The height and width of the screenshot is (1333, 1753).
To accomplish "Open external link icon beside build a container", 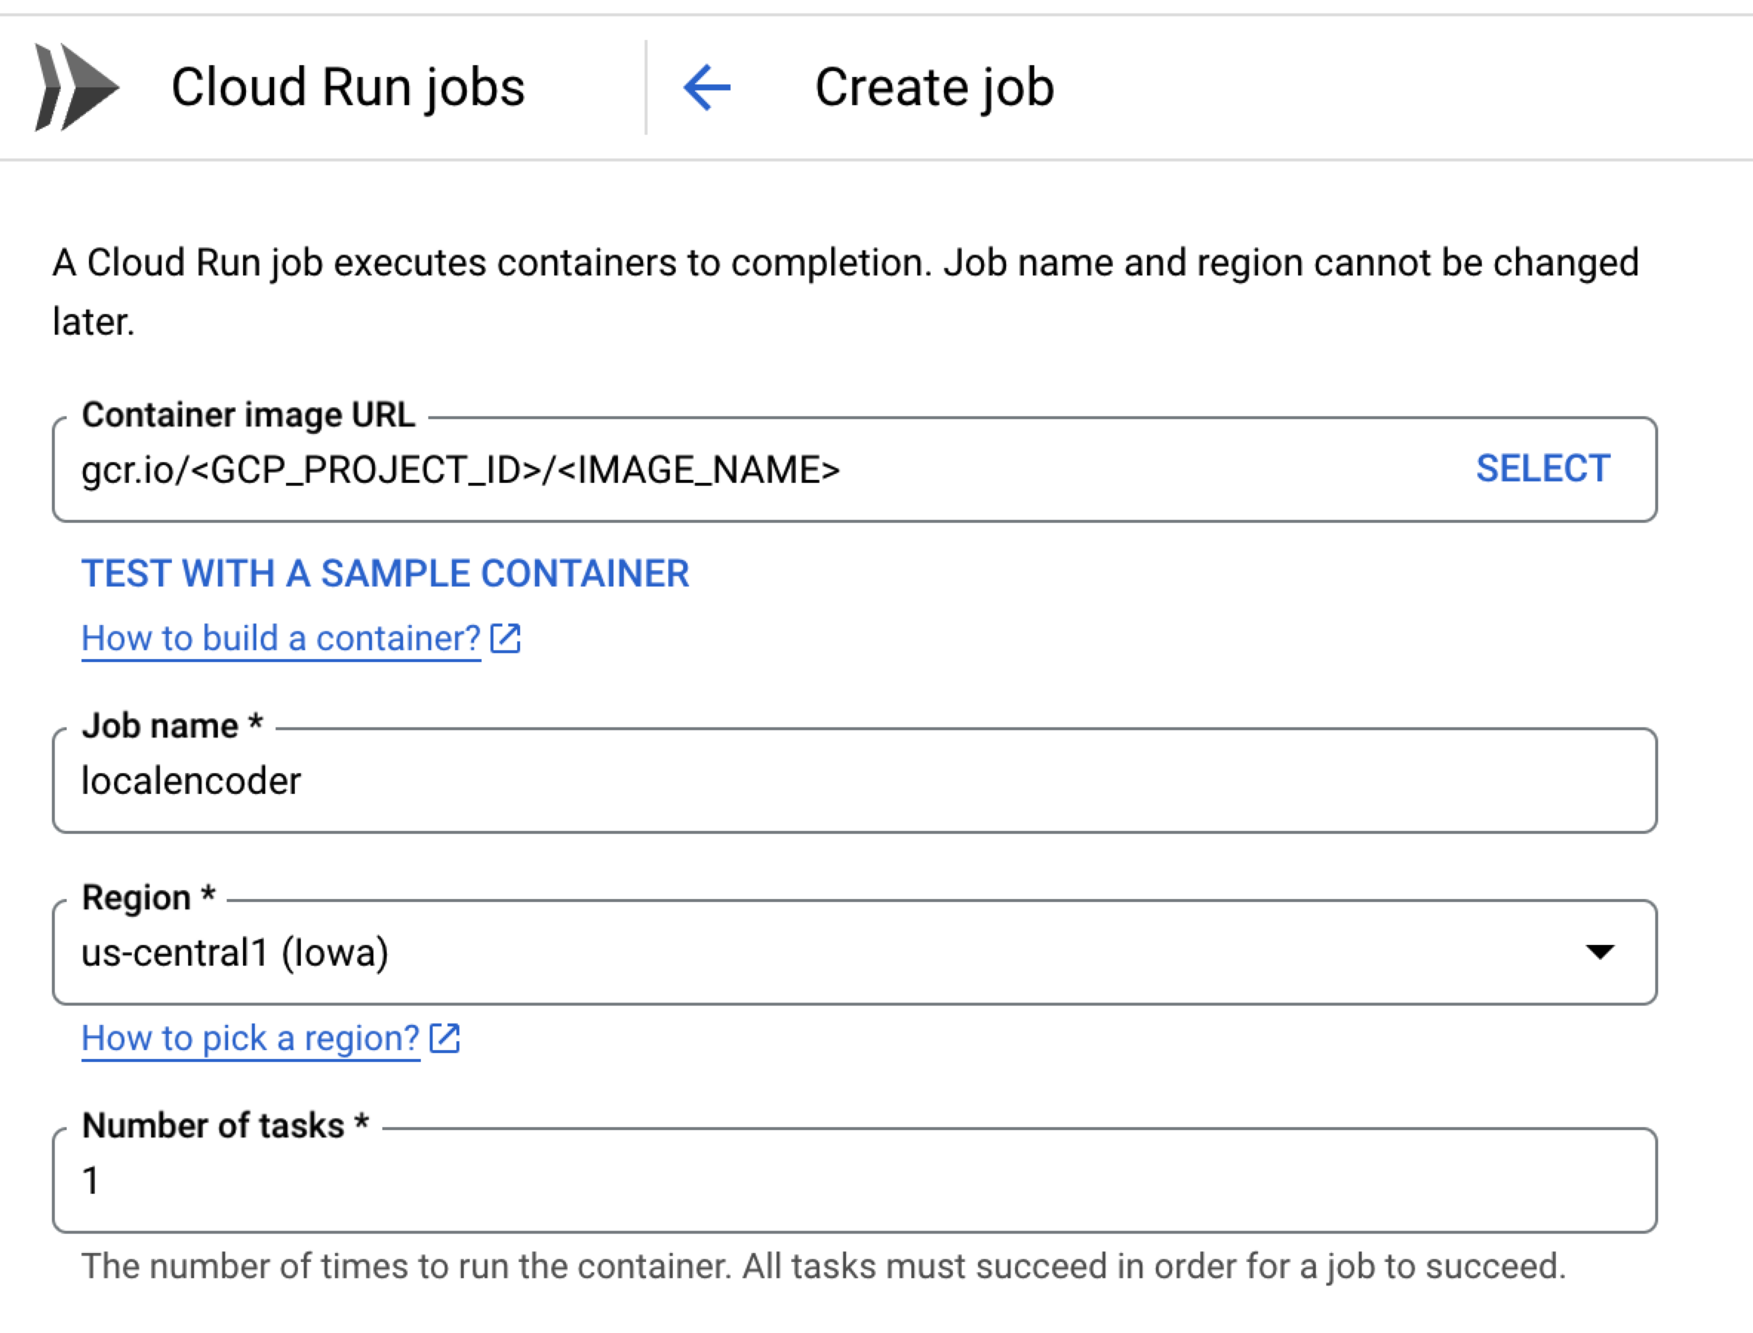I will click(505, 638).
